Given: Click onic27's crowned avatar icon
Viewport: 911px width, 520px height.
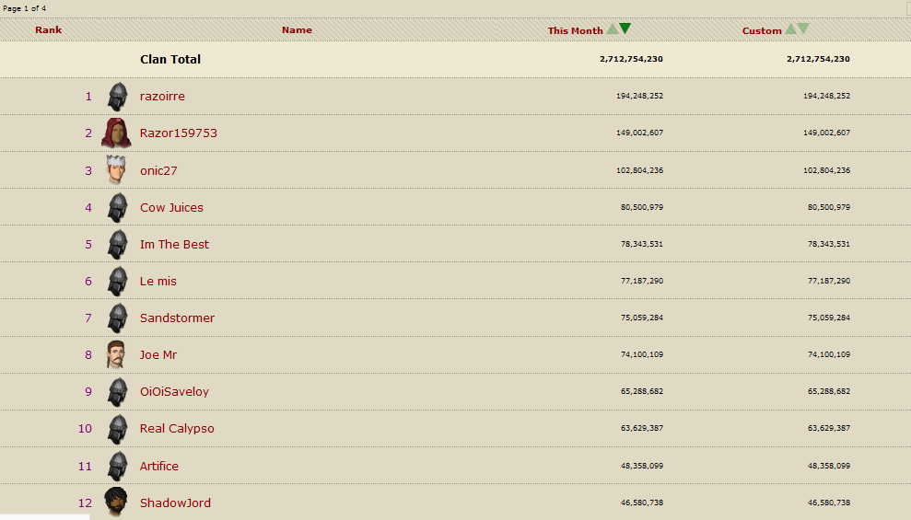Looking at the screenshot, I should pyautogui.click(x=115, y=170).
